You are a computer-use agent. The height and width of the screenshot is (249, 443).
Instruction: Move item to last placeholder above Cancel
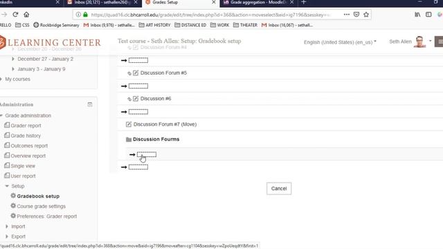(x=138, y=167)
